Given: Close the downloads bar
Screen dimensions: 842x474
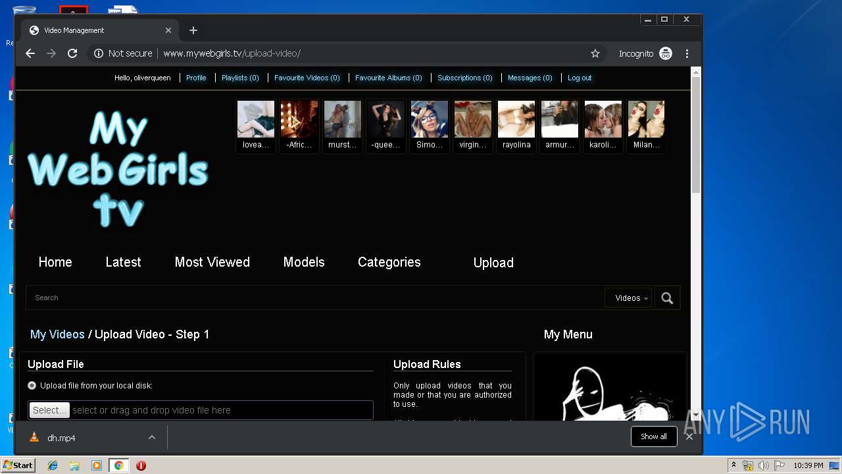Looking at the screenshot, I should tap(689, 436).
